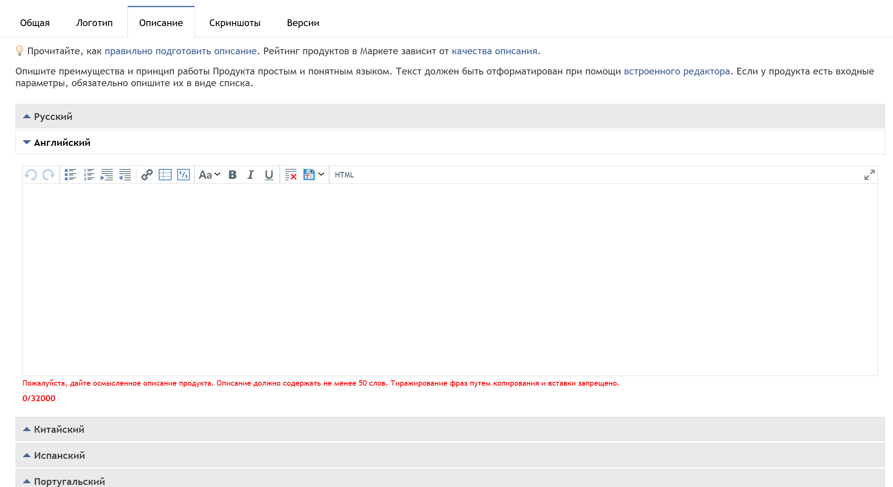Open the Версии tab
Screen dimensions: 893x487
[x=303, y=23]
